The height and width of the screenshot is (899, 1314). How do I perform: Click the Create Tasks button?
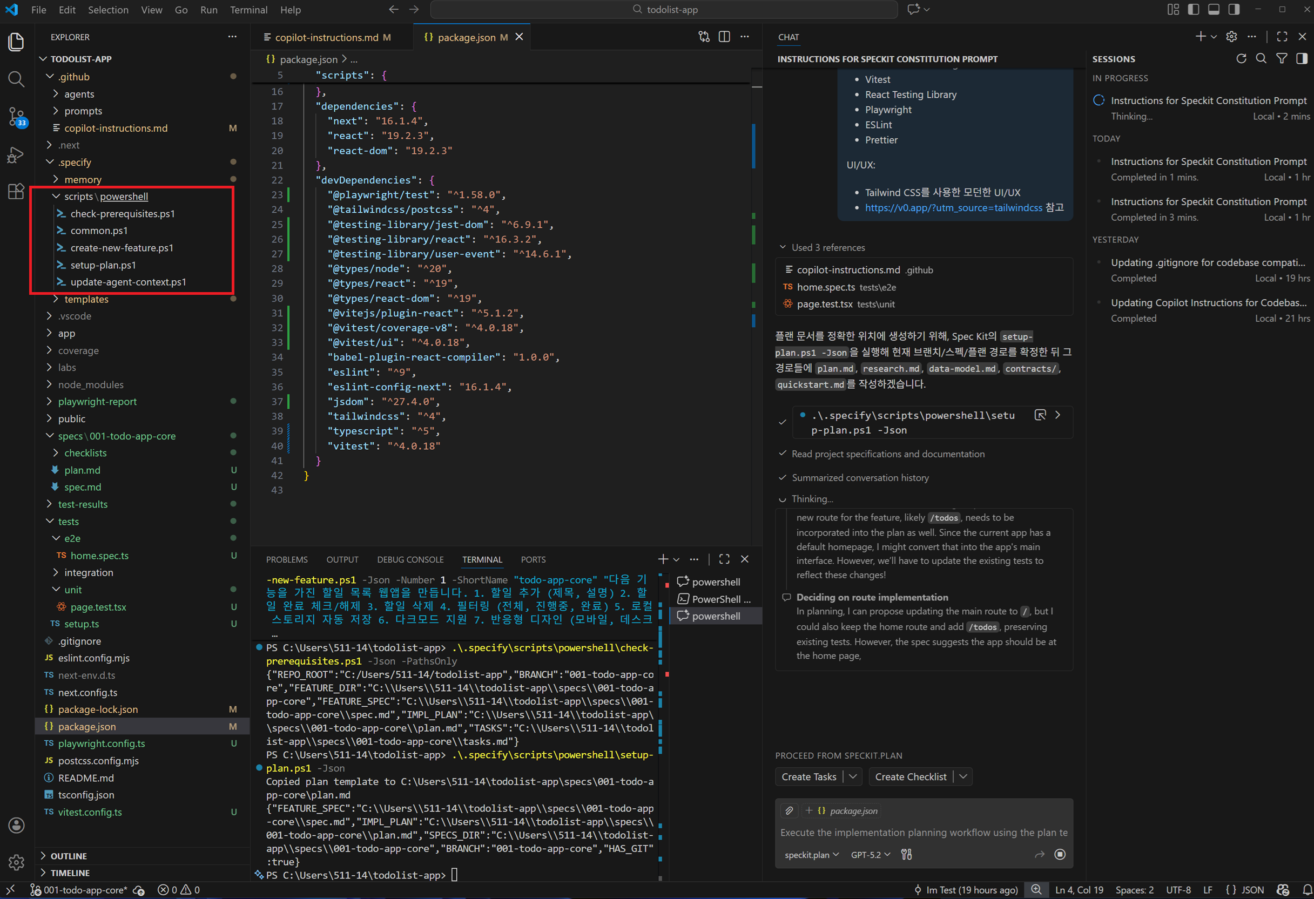point(808,777)
